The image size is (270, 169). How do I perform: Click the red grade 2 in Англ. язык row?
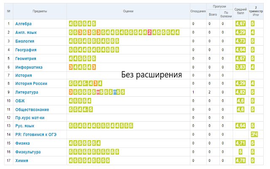tap(149, 33)
